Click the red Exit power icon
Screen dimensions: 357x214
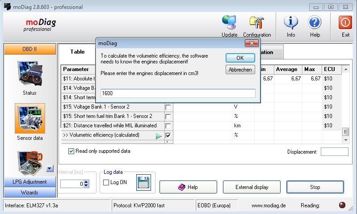345,22
